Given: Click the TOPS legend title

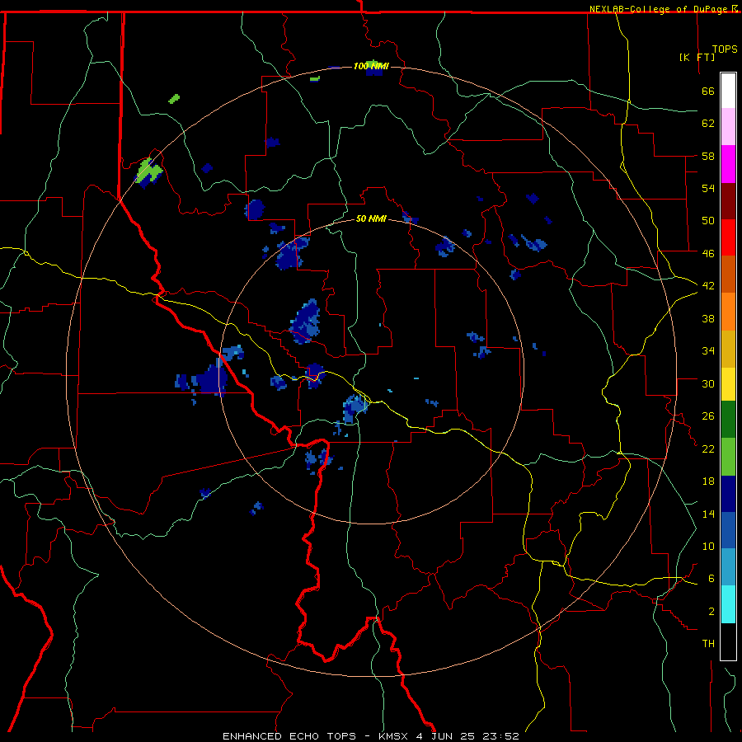Looking at the screenshot, I should (725, 49).
